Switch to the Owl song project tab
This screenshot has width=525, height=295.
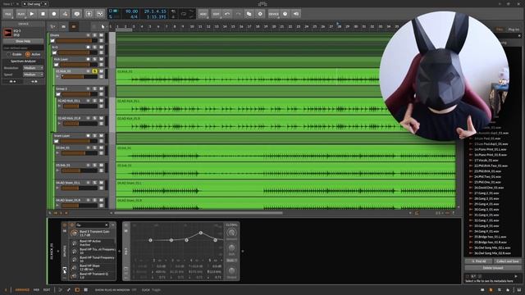pyautogui.click(x=34, y=4)
